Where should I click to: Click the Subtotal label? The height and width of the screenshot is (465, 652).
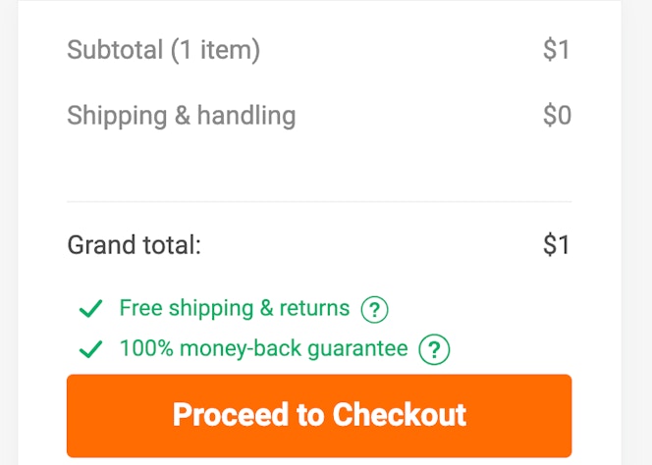click(115, 50)
